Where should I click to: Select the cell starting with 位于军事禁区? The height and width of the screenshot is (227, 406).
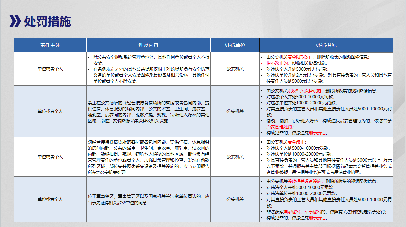click(148, 199)
